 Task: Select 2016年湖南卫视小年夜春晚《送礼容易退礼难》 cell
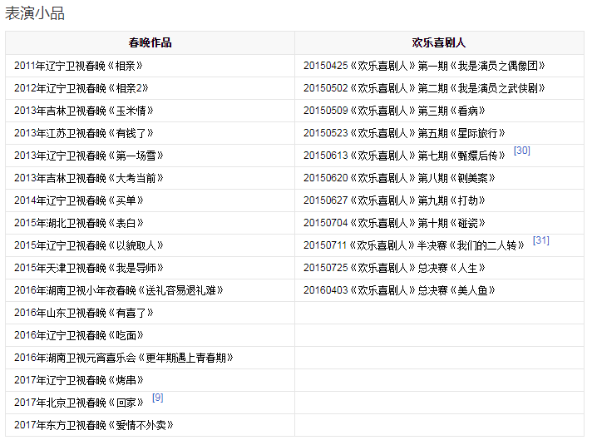click(x=119, y=290)
